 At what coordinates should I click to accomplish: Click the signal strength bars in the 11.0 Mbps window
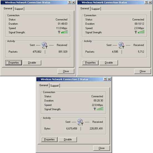(64, 32)
